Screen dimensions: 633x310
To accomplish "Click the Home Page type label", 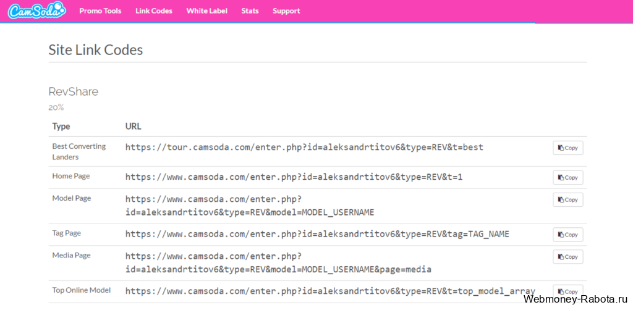I will click(x=71, y=176).
